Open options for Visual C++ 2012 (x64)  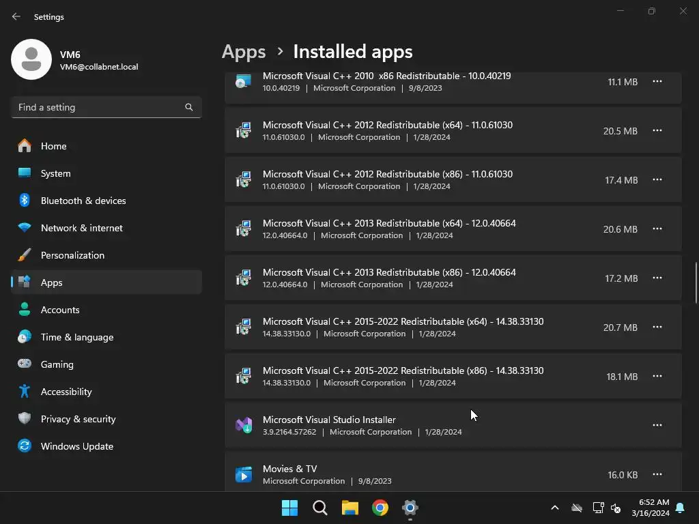tap(657, 130)
